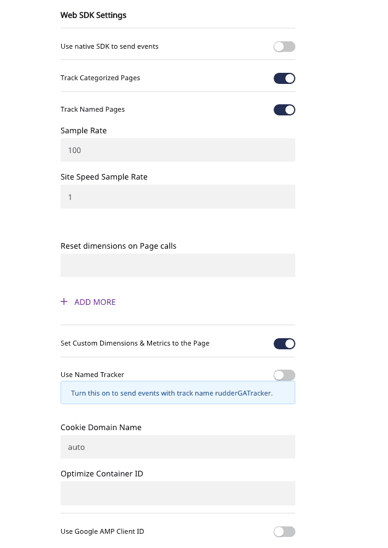Disable Track Categorized Pages switch
This screenshot has width=388, height=548.
284,78
